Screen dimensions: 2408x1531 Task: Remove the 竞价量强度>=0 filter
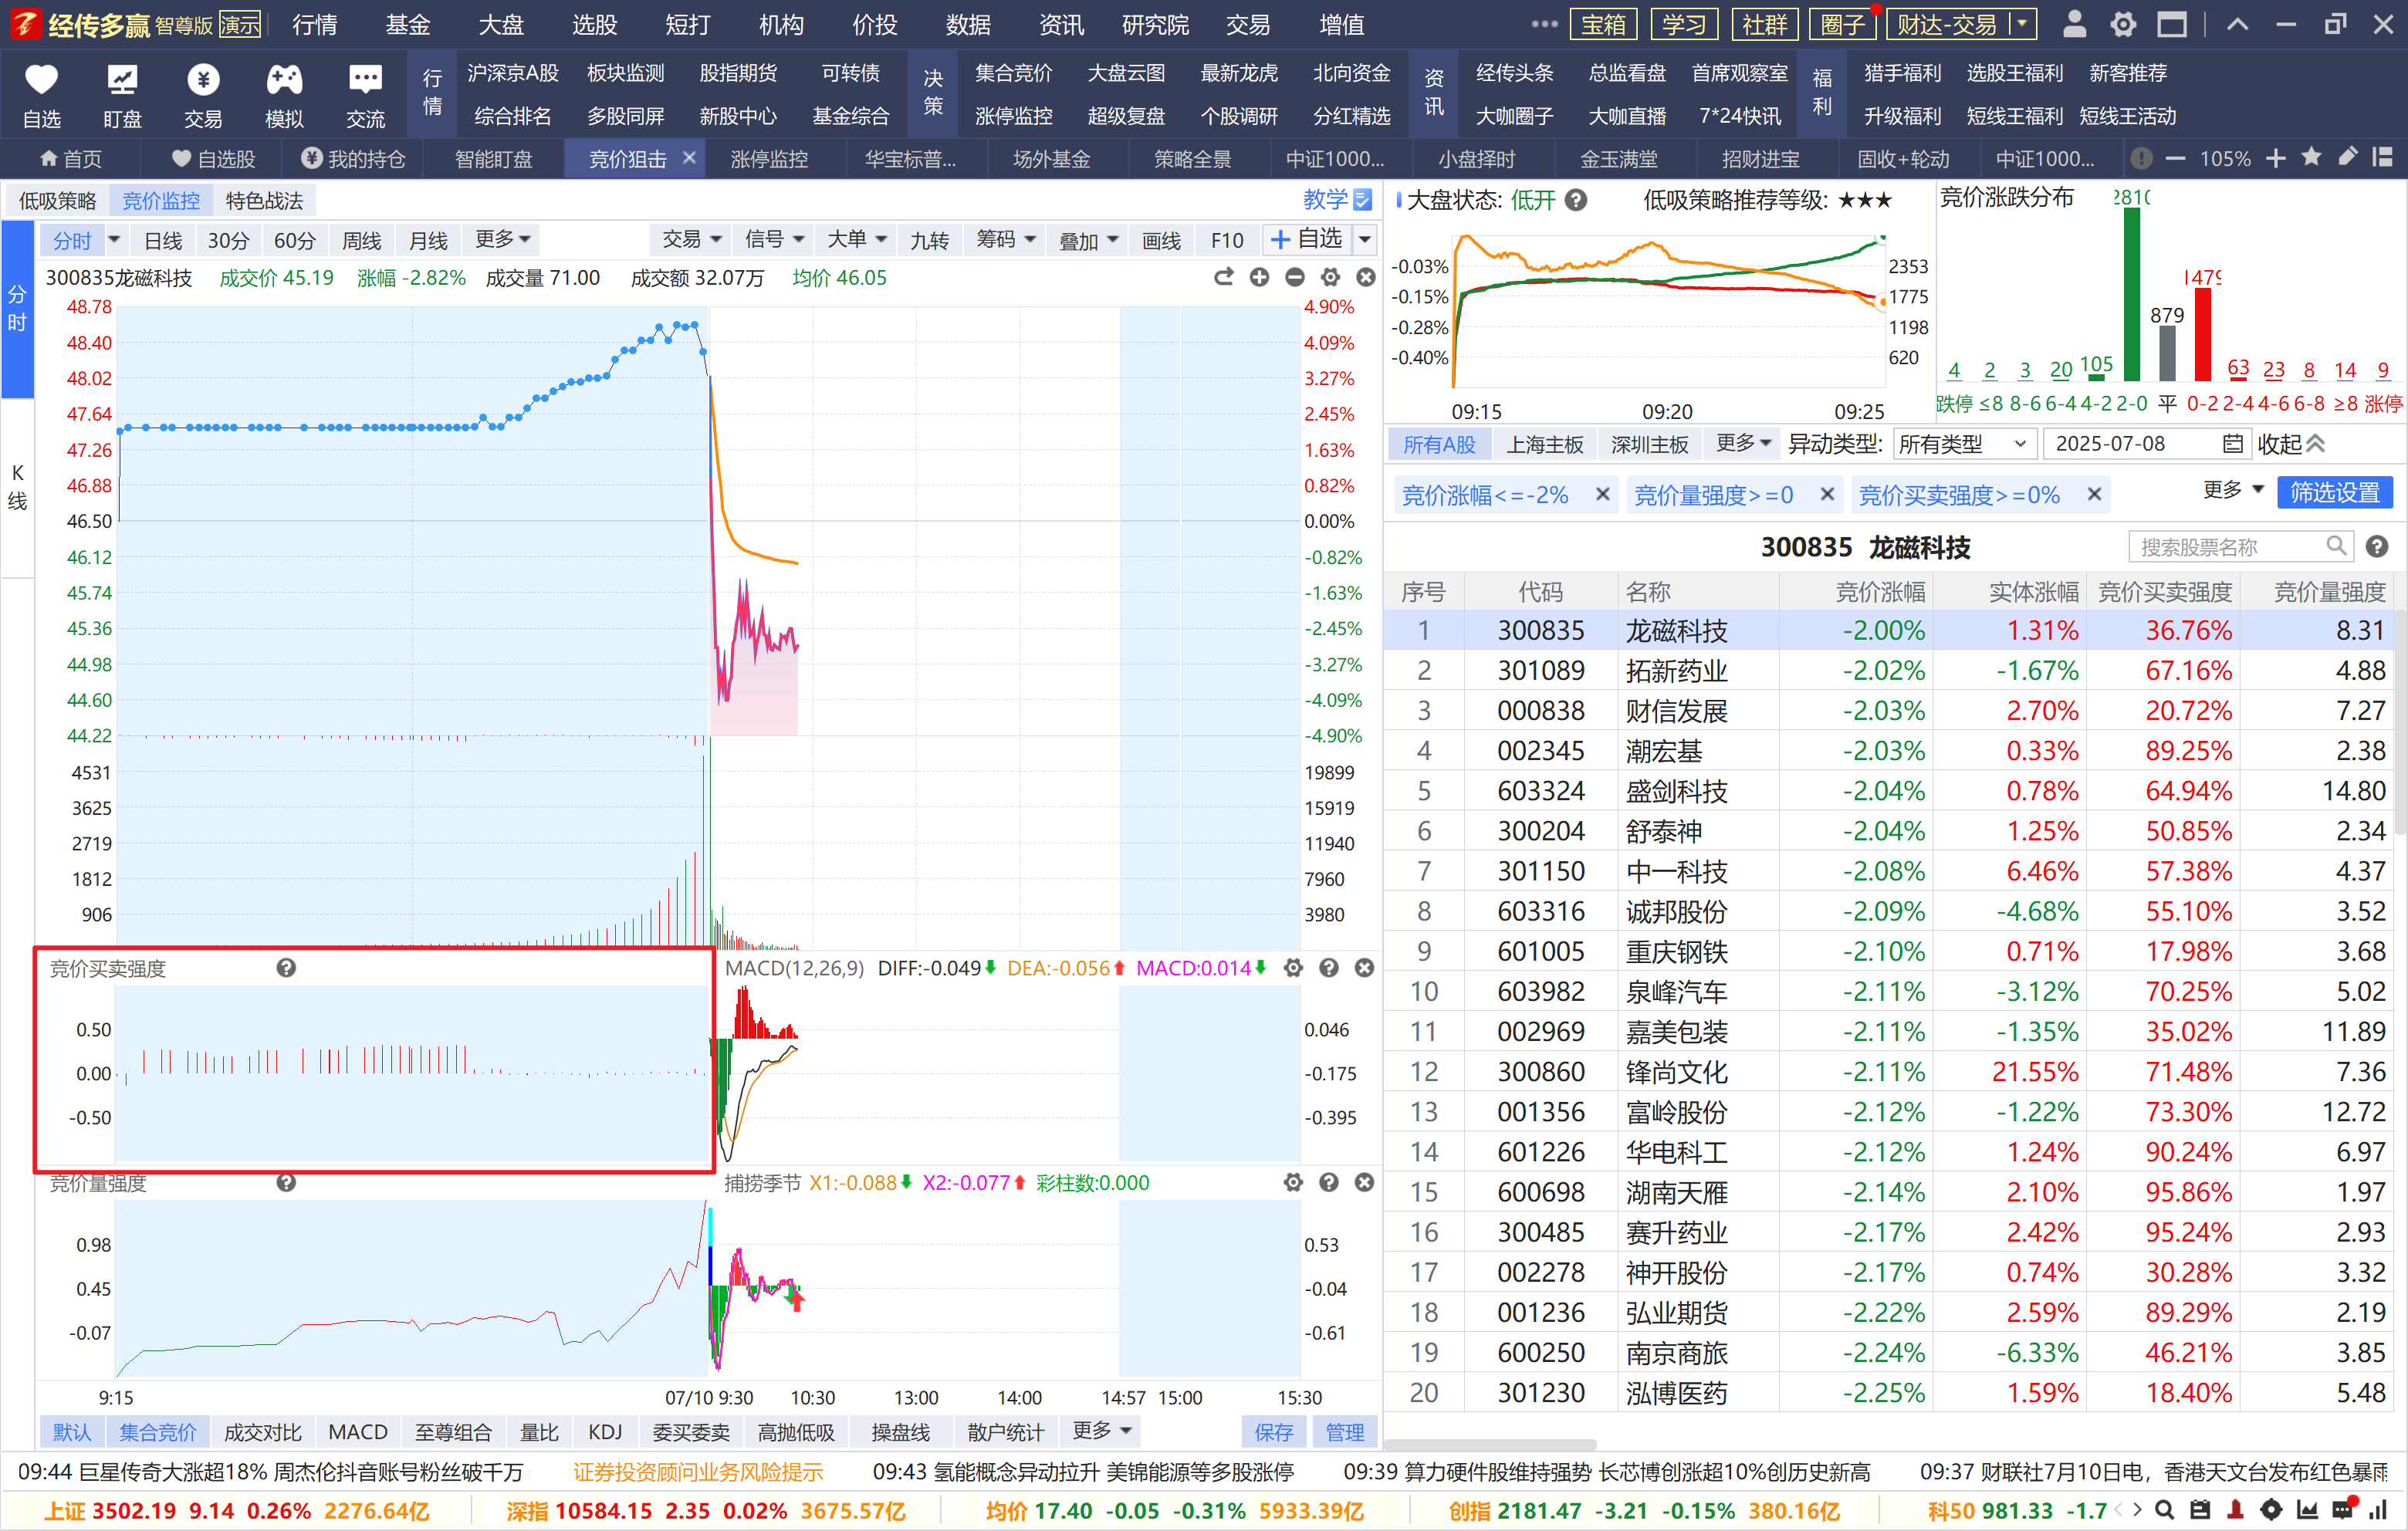1827,494
